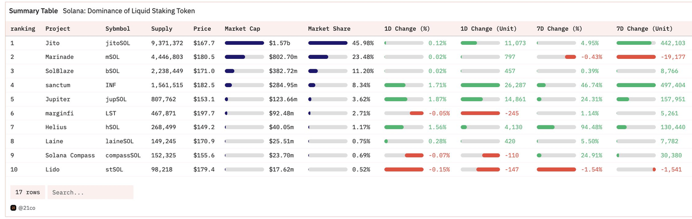Sort by 7D Change (Unit) header
692x219 pixels.
pos(644,29)
